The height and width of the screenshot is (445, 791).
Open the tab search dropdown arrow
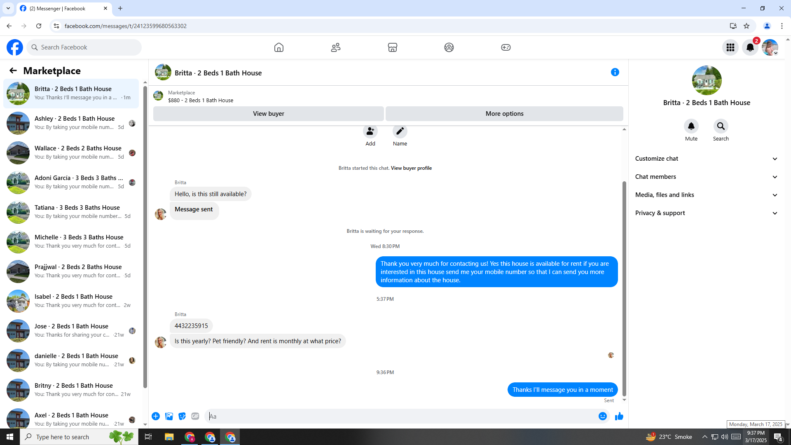(x=8, y=8)
